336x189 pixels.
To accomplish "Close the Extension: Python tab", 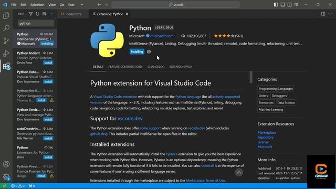I will [127, 14].
